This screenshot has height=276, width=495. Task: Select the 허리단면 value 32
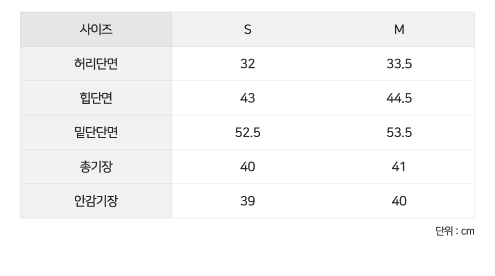tap(247, 64)
